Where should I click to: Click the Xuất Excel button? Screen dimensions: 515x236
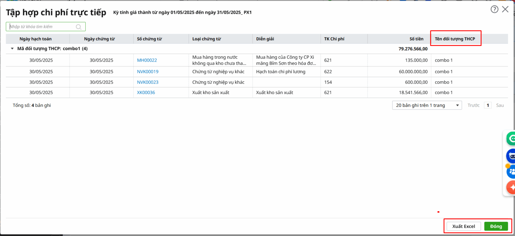click(464, 226)
